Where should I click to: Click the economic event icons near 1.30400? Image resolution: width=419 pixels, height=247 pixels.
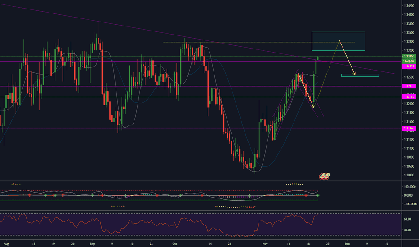pyautogui.click(x=325, y=176)
